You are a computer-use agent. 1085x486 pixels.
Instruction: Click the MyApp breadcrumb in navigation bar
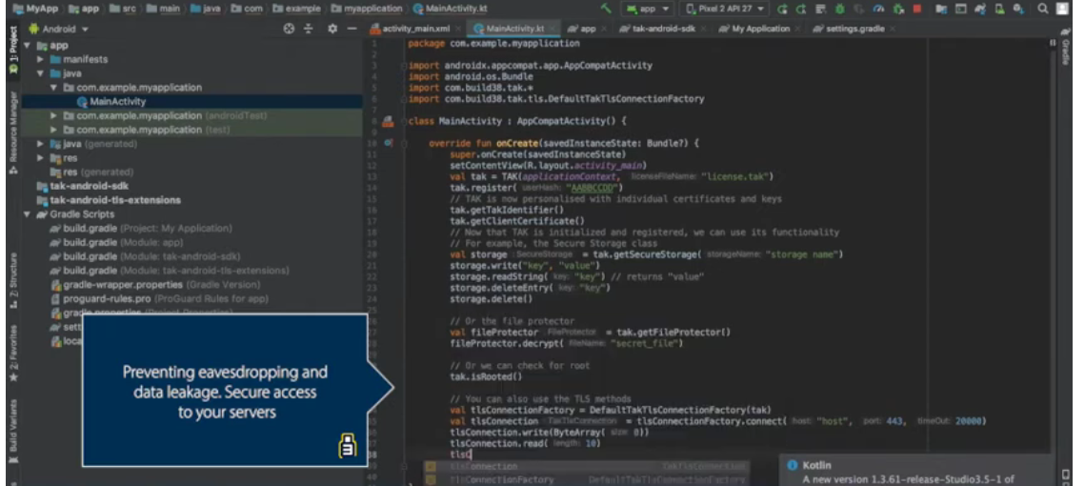point(34,9)
